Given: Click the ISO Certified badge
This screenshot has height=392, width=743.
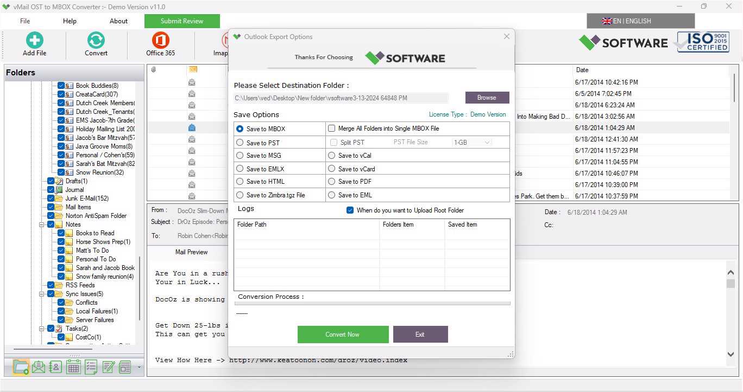Looking at the screenshot, I should click(x=702, y=42).
